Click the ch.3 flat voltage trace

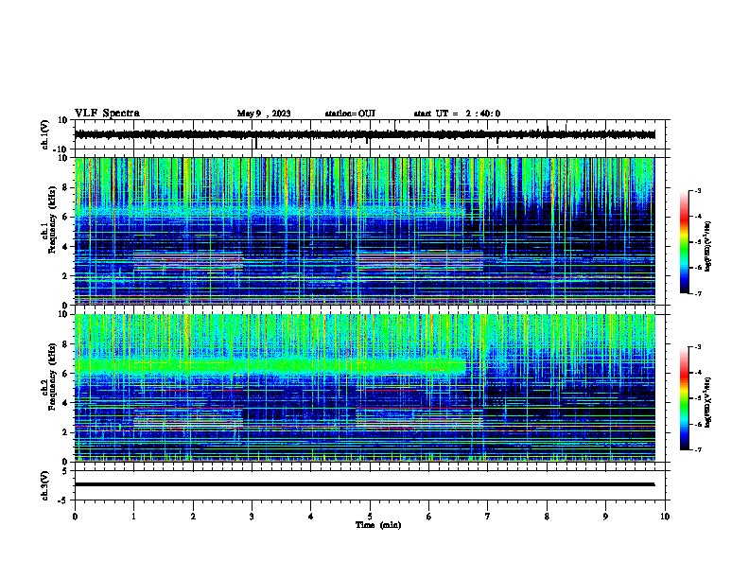tap(364, 484)
